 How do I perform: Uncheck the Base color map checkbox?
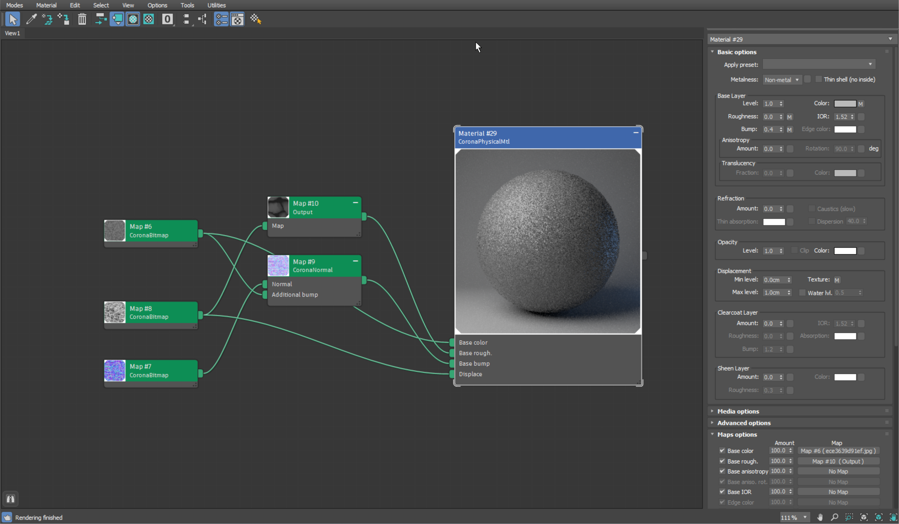(722, 451)
